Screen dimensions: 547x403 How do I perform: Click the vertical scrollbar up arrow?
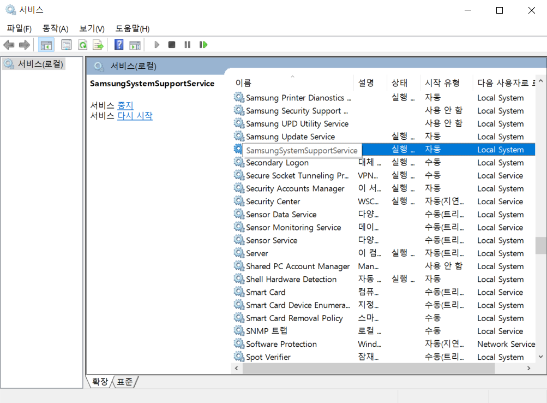coord(540,81)
